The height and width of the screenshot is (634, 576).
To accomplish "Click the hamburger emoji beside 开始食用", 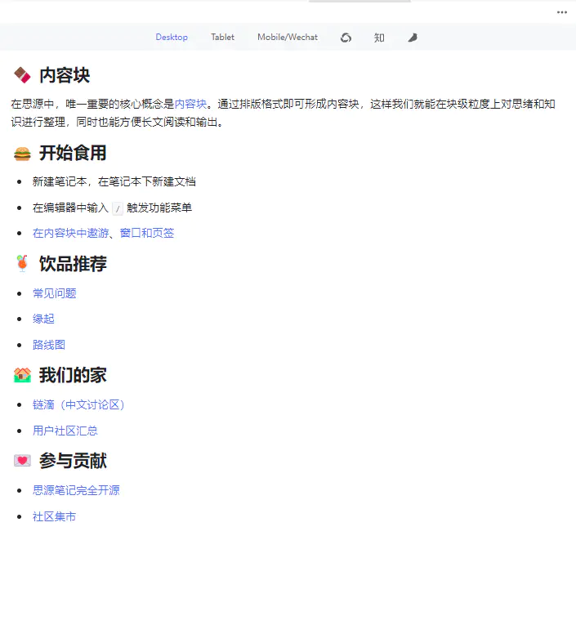I will [x=22, y=154].
